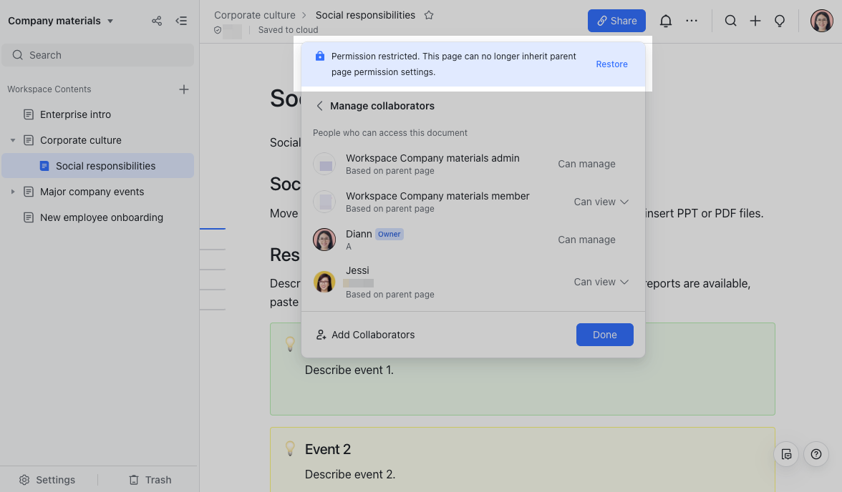Open the notifications bell
Viewport: 842px width, 492px height.
click(666, 21)
